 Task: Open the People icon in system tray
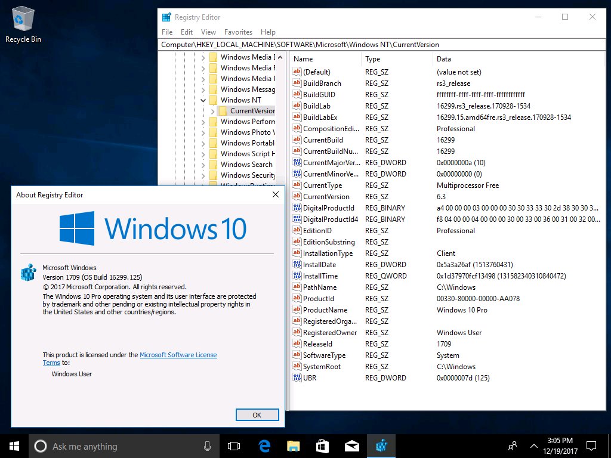(x=513, y=446)
